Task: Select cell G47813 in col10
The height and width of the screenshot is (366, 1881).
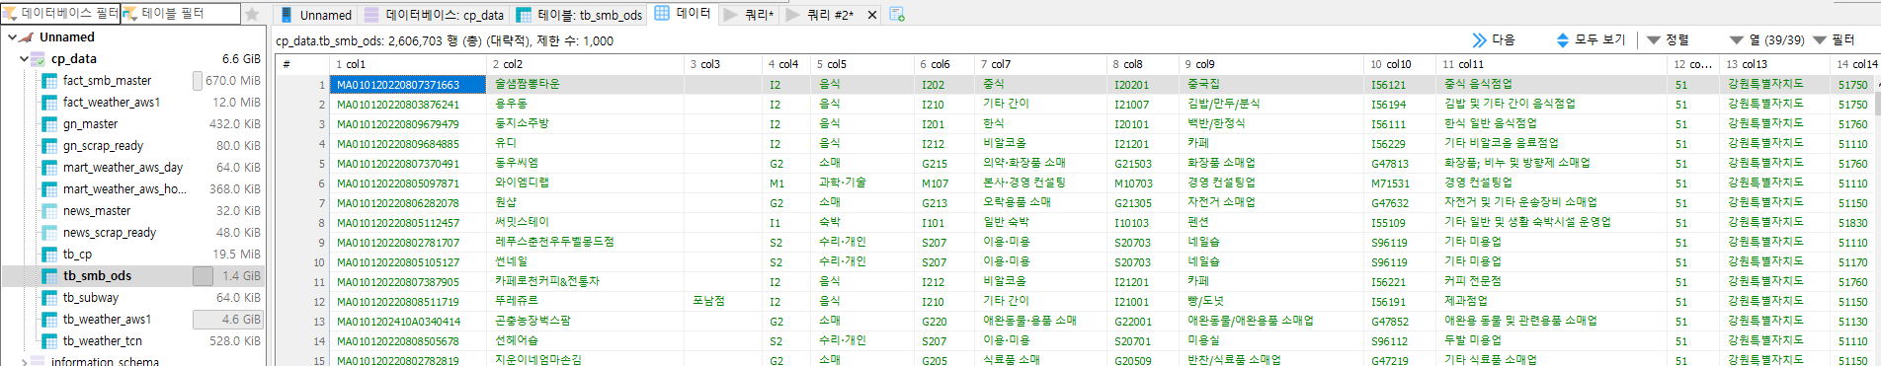Action: [x=1400, y=164]
